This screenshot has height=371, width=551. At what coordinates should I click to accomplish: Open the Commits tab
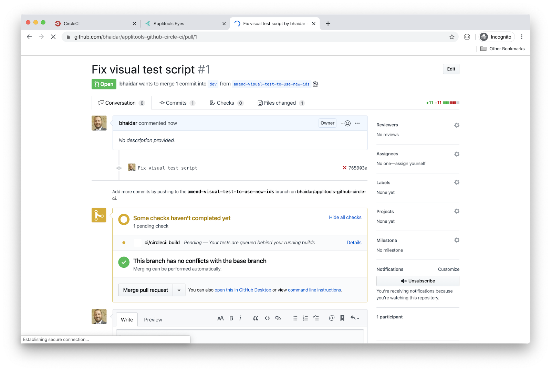(x=177, y=103)
